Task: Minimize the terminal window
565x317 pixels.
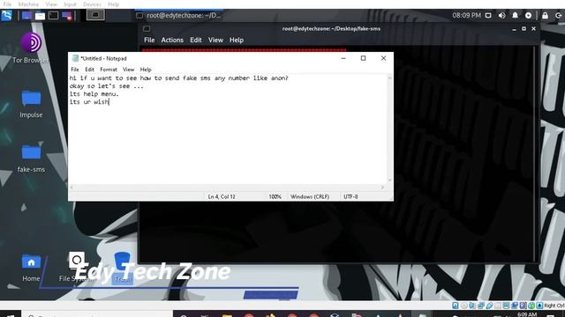Action: point(514,29)
